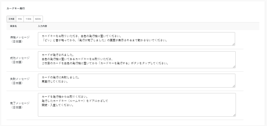Click resize handle of 待機メッセージ text area
Viewport: 267px width, 126px height.
[x=234, y=44]
